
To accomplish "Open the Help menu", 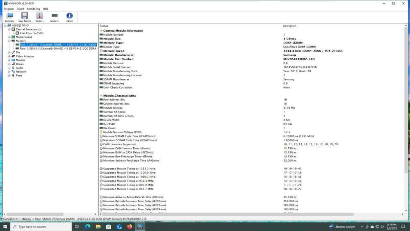I will point(46,9).
